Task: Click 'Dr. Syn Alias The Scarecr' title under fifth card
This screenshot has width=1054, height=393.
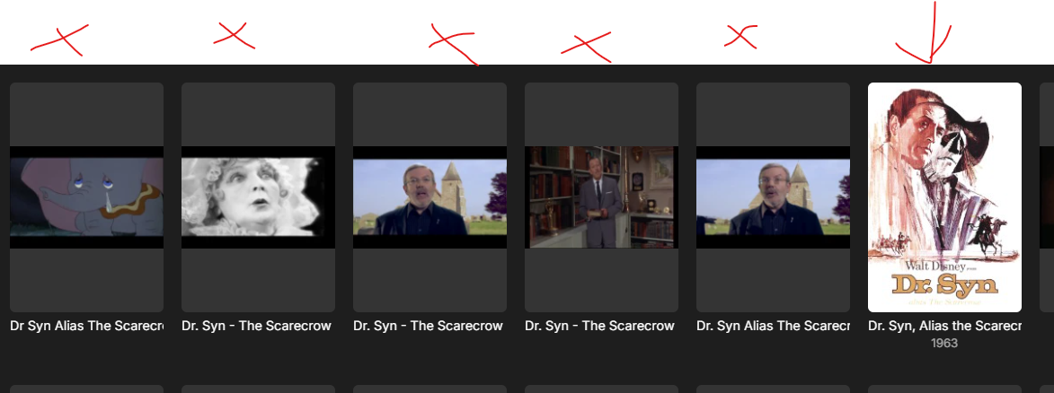Action: click(x=773, y=326)
